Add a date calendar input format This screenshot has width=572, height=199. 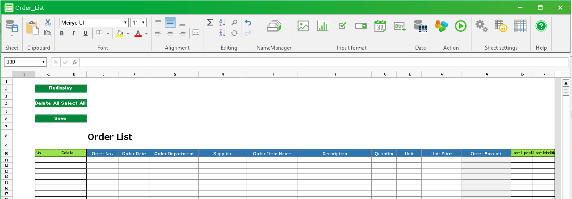point(380,26)
